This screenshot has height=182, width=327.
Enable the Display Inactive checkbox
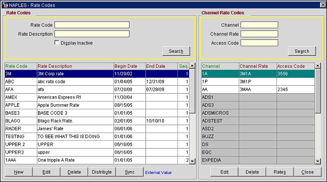pos(56,43)
